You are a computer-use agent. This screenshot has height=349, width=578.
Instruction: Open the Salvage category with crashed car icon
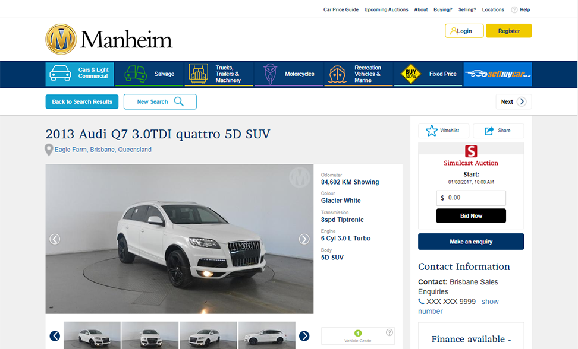[135, 74]
